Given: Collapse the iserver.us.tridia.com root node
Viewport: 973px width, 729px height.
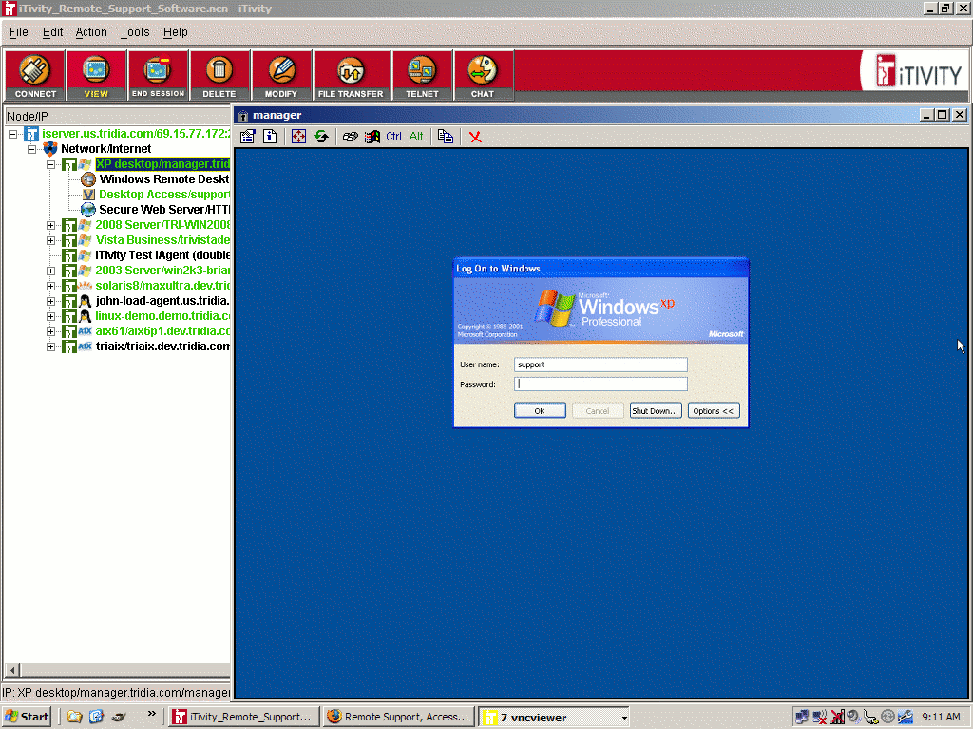Looking at the screenshot, I should [x=12, y=134].
